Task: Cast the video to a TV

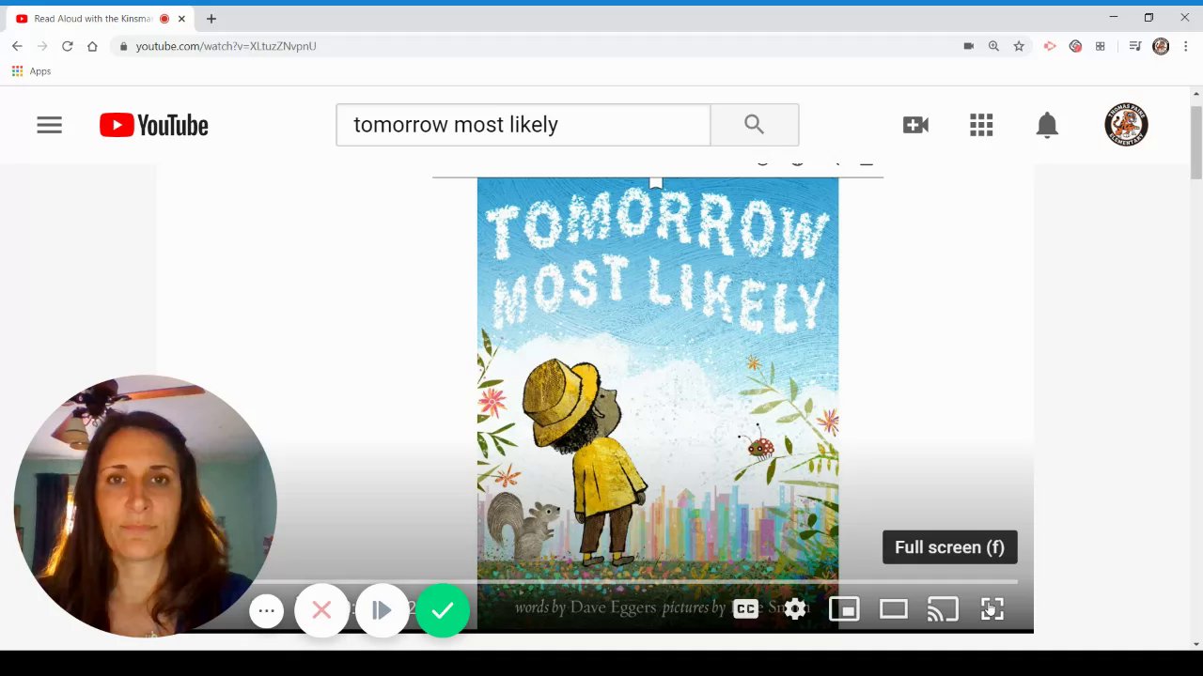Action: pos(943,609)
